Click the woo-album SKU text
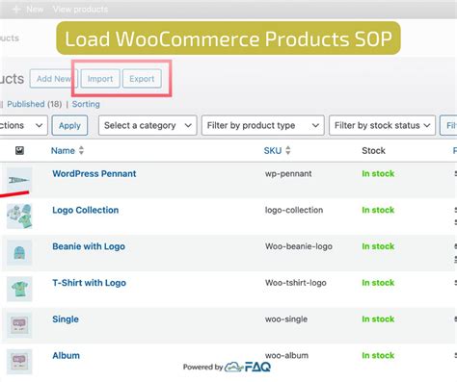This screenshot has width=457, height=382. (286, 355)
